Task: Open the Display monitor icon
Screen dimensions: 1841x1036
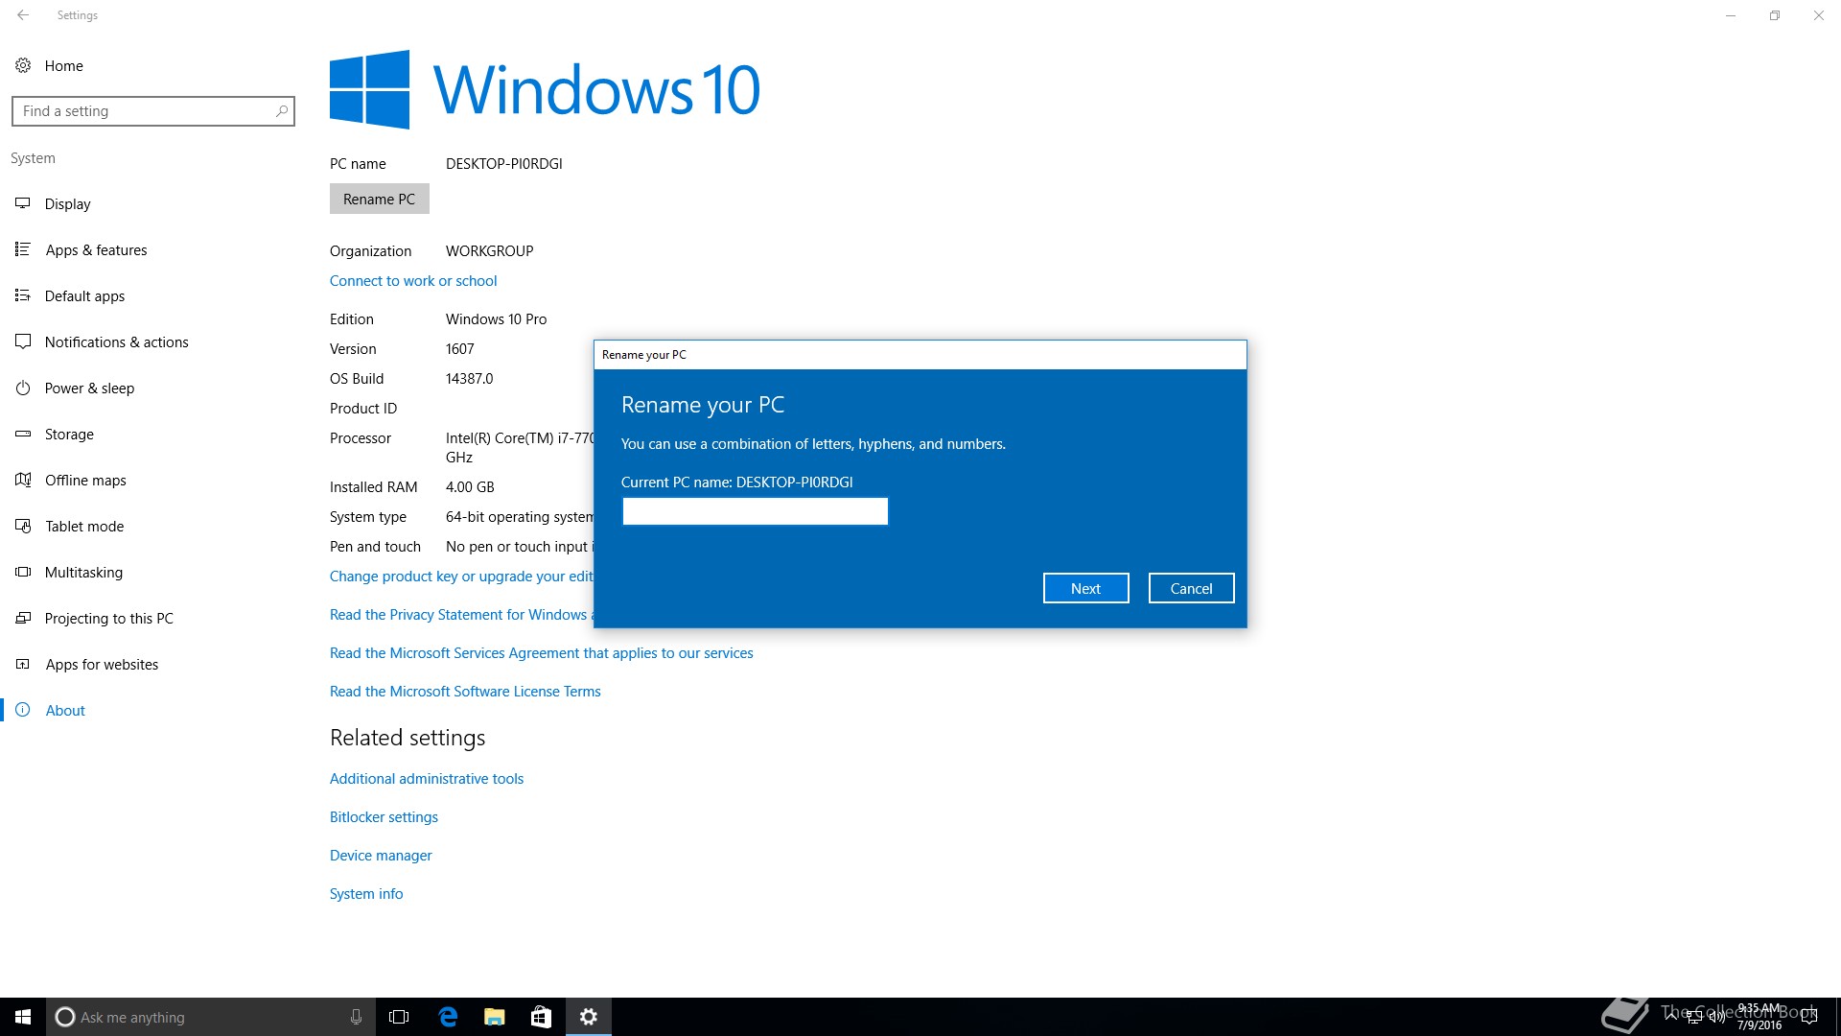Action: click(x=23, y=203)
